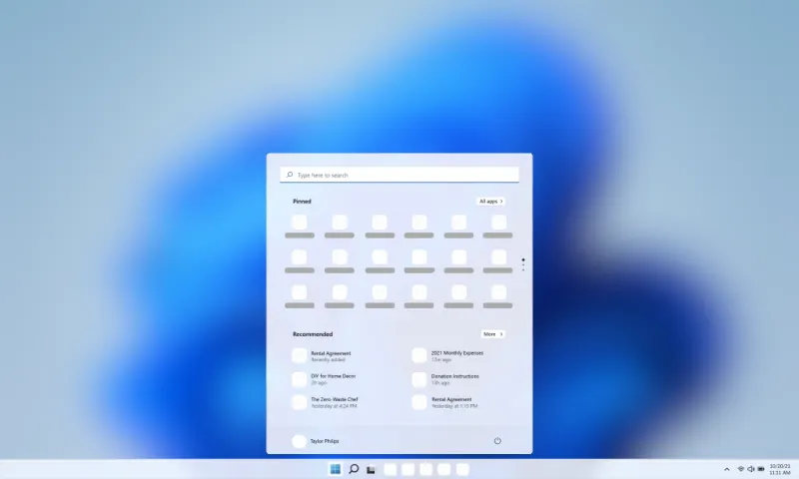Click the Windows Start button on taskbar
This screenshot has width=799, height=479.
pyautogui.click(x=336, y=469)
